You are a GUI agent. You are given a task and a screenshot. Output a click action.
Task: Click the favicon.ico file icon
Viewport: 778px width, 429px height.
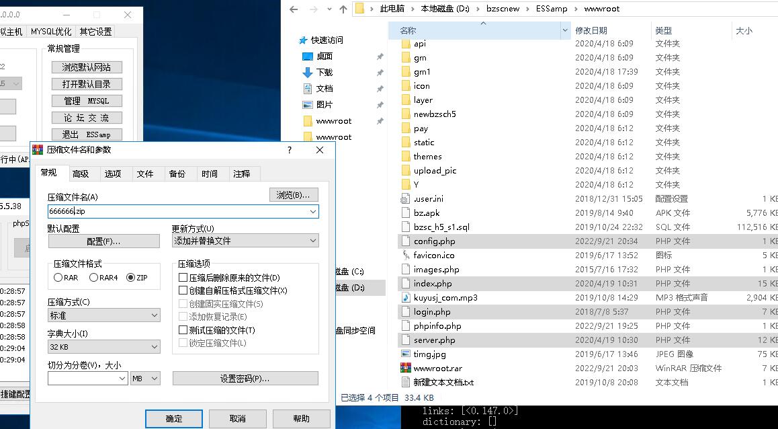405,255
